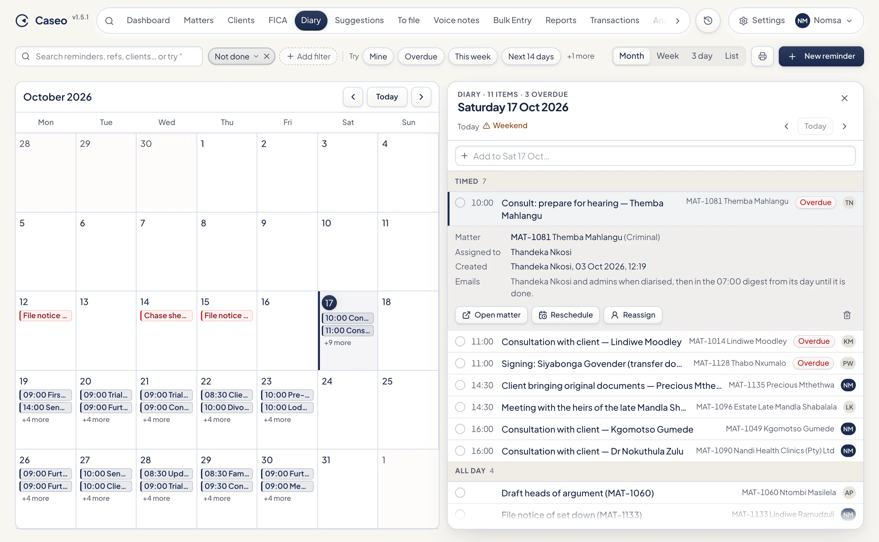Click KM avatar on Lindiwe Moodley item
The height and width of the screenshot is (542, 879).
pos(848,341)
